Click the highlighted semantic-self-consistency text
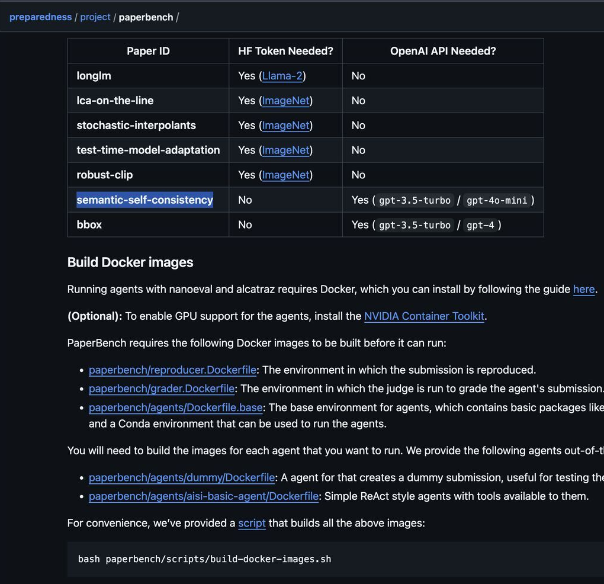 [144, 200]
